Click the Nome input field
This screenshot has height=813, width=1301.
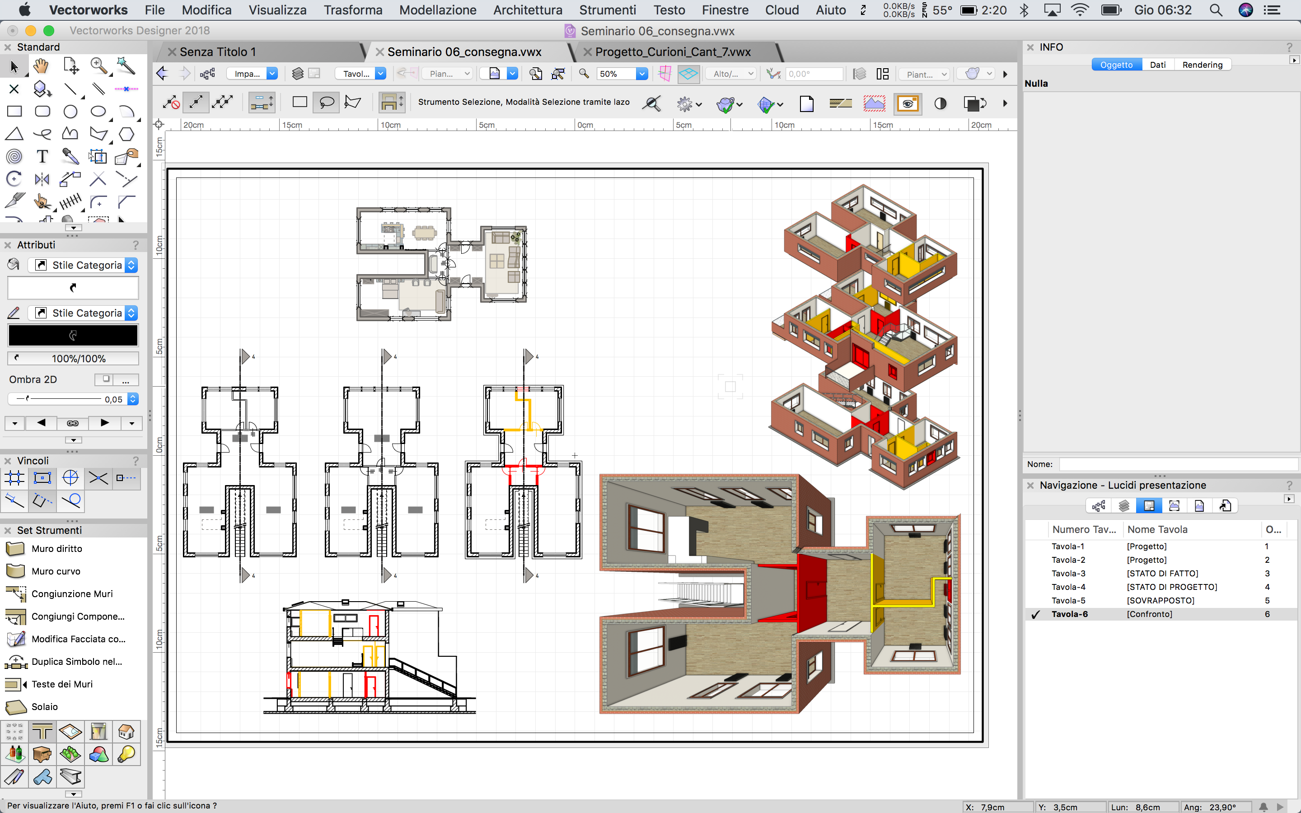point(1177,464)
